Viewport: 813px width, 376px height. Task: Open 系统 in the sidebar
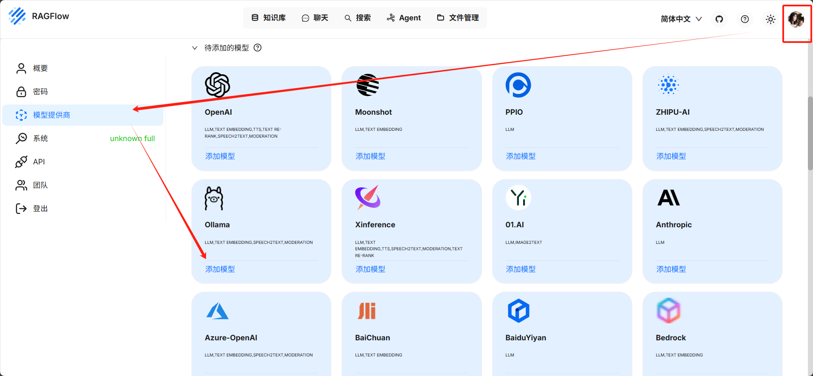[x=83, y=139]
